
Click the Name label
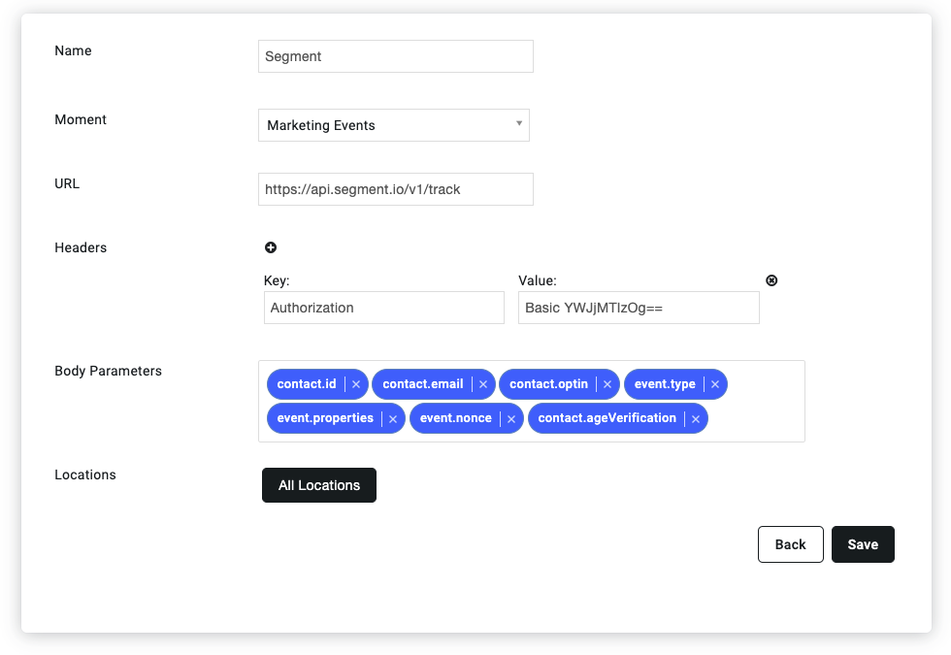click(73, 50)
